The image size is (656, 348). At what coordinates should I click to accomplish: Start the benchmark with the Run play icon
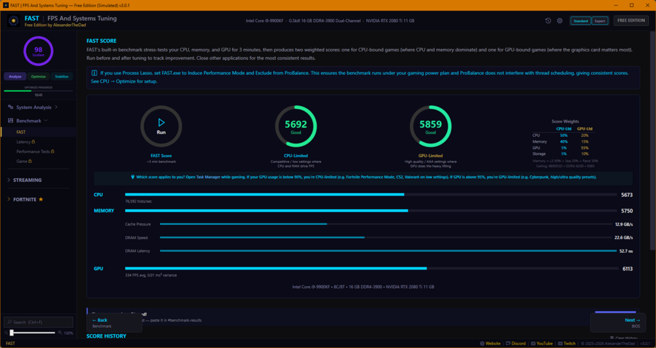pos(161,123)
